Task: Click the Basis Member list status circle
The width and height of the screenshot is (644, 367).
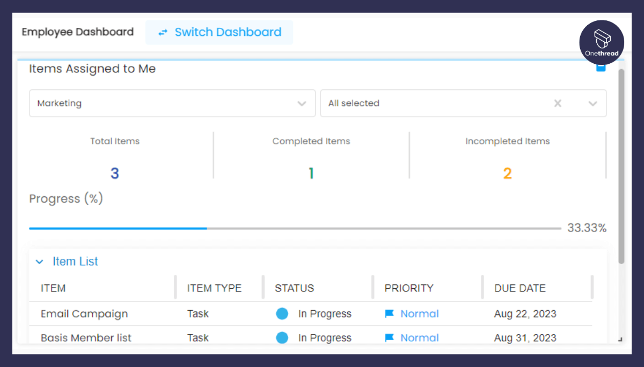Action: point(282,338)
